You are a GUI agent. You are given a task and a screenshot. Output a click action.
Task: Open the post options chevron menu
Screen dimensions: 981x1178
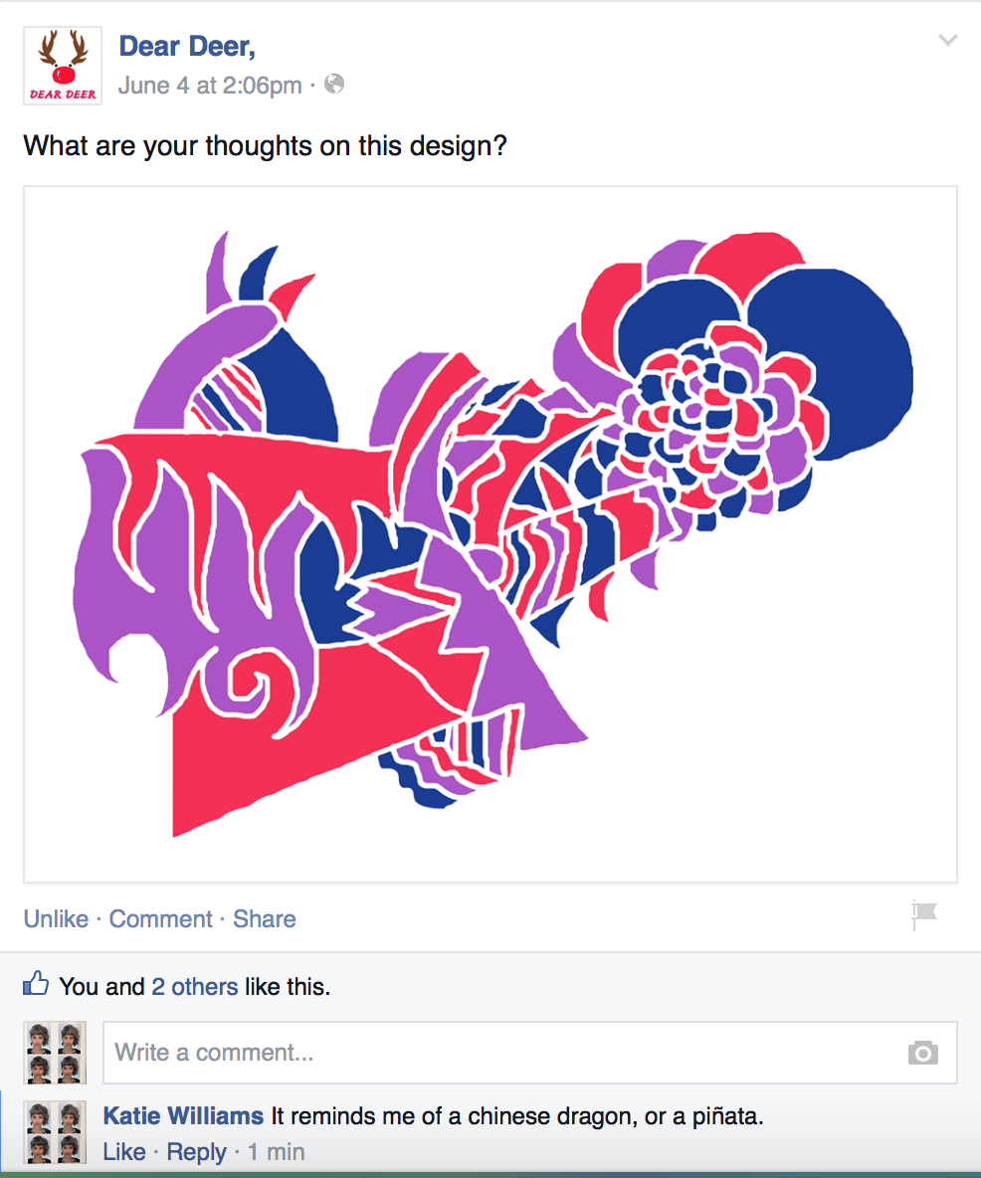pos(948,40)
